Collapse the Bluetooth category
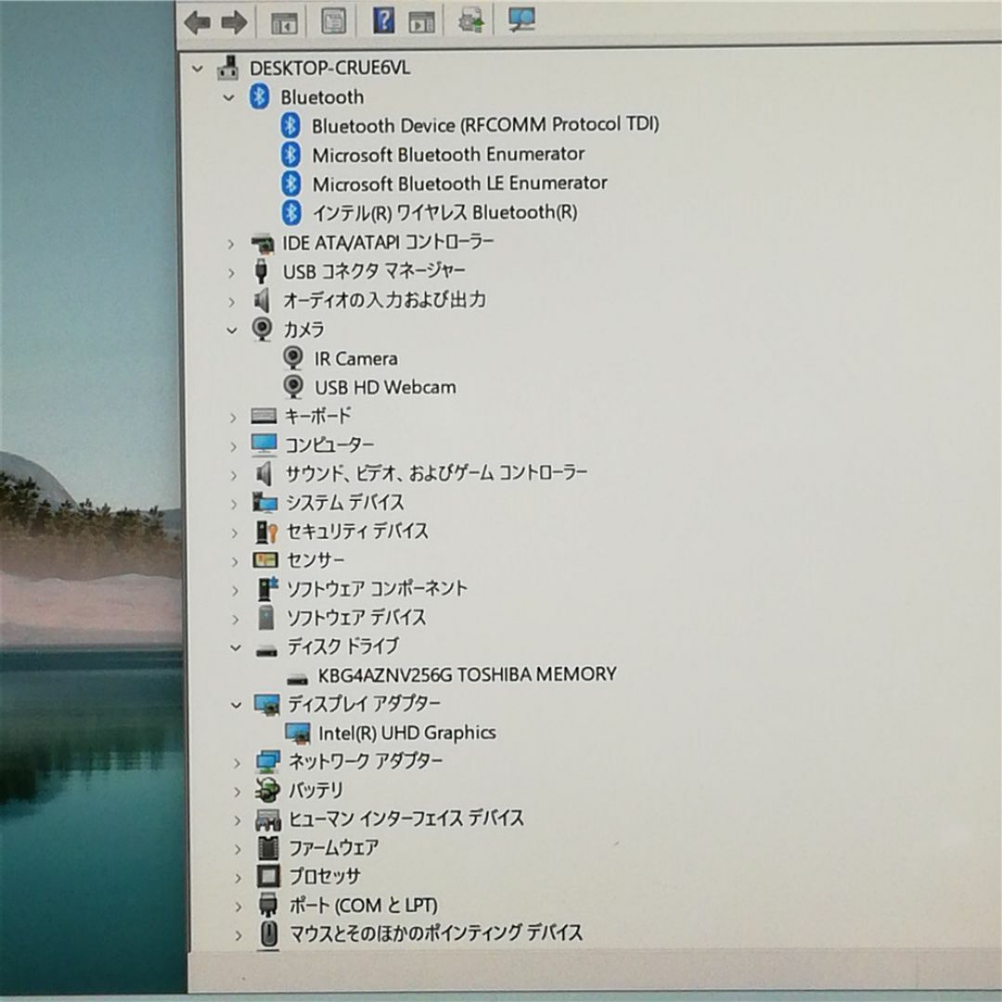1002x1002 pixels. [229, 97]
